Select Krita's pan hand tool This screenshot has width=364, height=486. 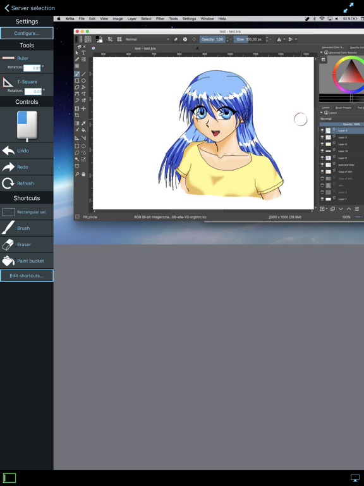[83, 174]
